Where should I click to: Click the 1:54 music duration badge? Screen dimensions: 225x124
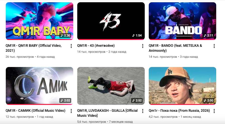137,35
